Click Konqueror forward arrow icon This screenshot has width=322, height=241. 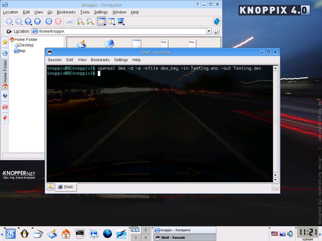[19, 21]
